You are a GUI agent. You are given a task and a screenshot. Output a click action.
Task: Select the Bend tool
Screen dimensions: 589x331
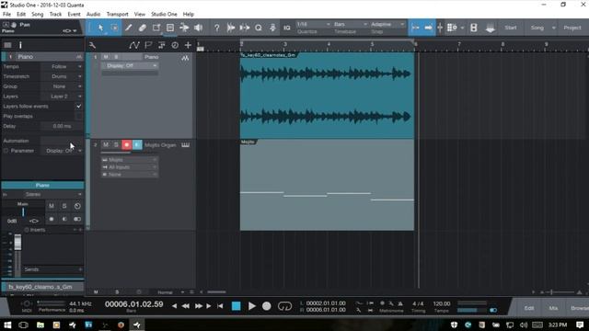point(184,28)
